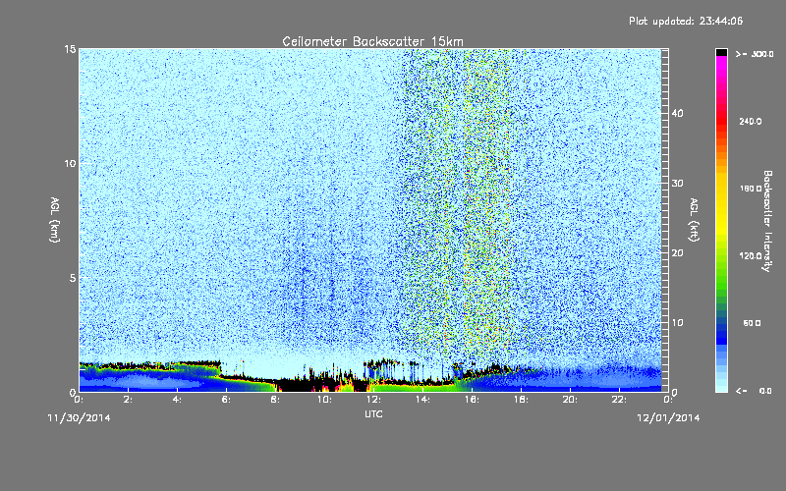
Task: Select the '12:' hour tick label
Action: point(373,400)
